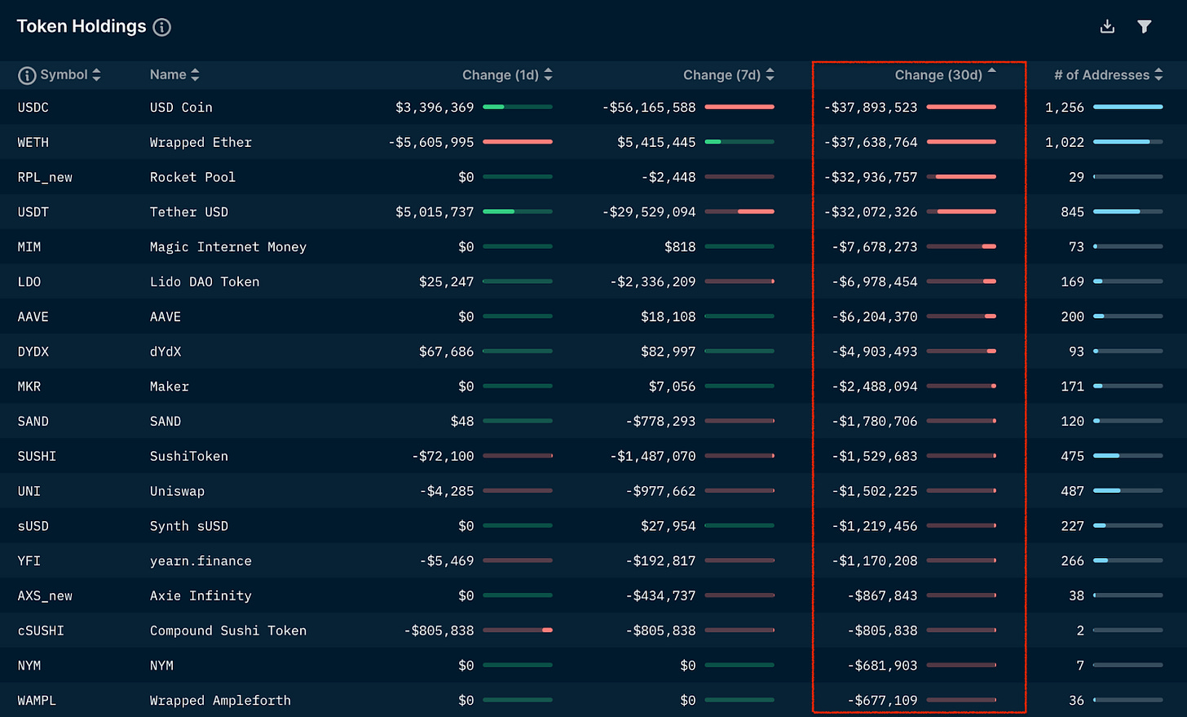Click the $5,015,737 one-day change value

click(x=435, y=212)
